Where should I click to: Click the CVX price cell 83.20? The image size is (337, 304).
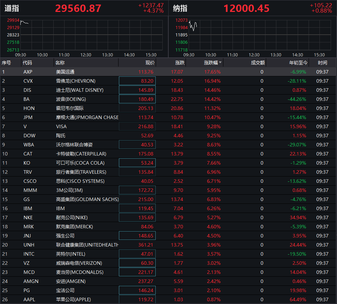click(137, 81)
